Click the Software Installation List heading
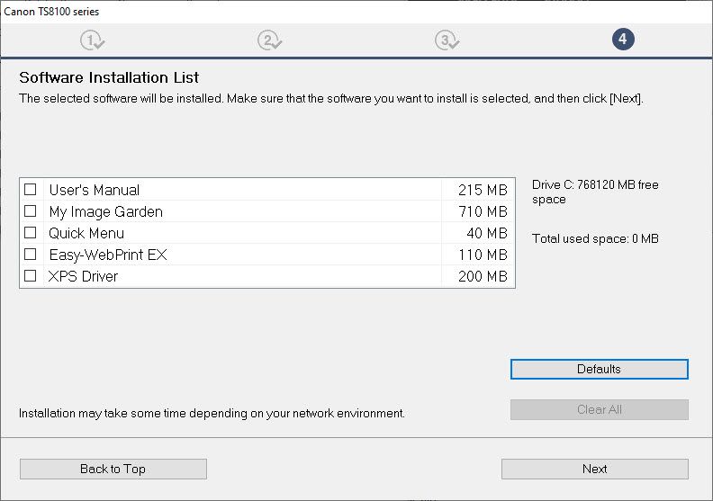 pyautogui.click(x=109, y=77)
